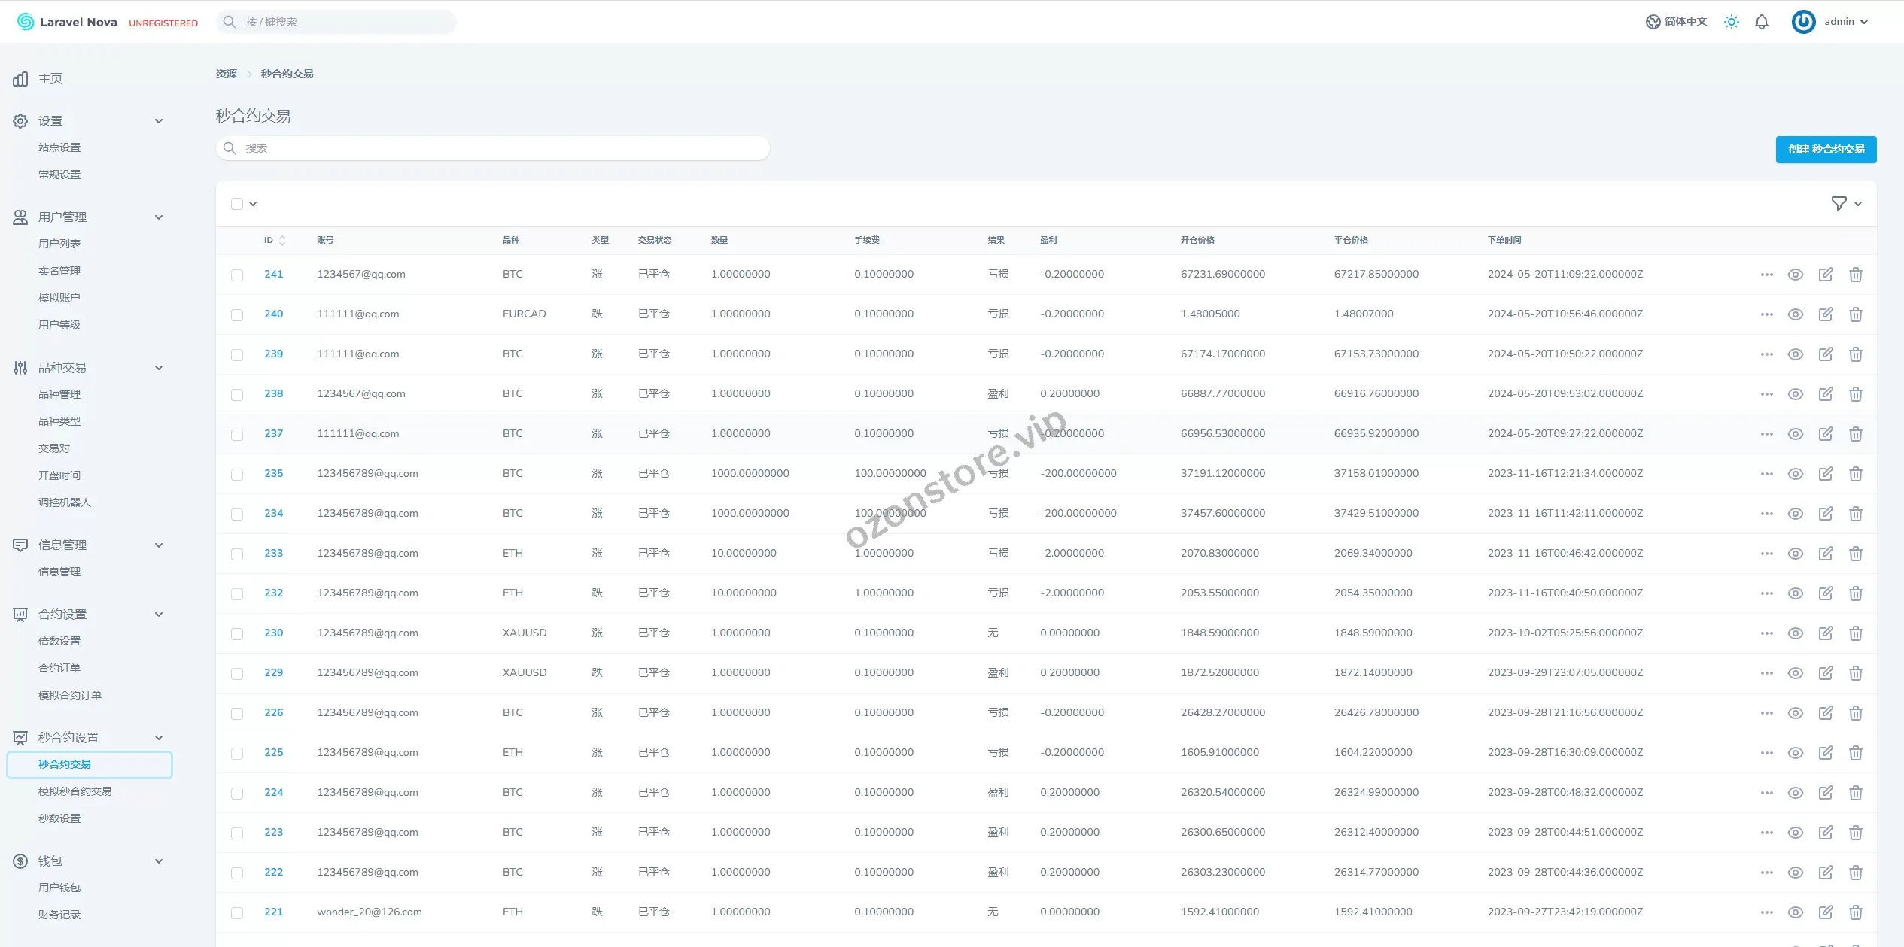Click the notifications bell icon

[1761, 22]
